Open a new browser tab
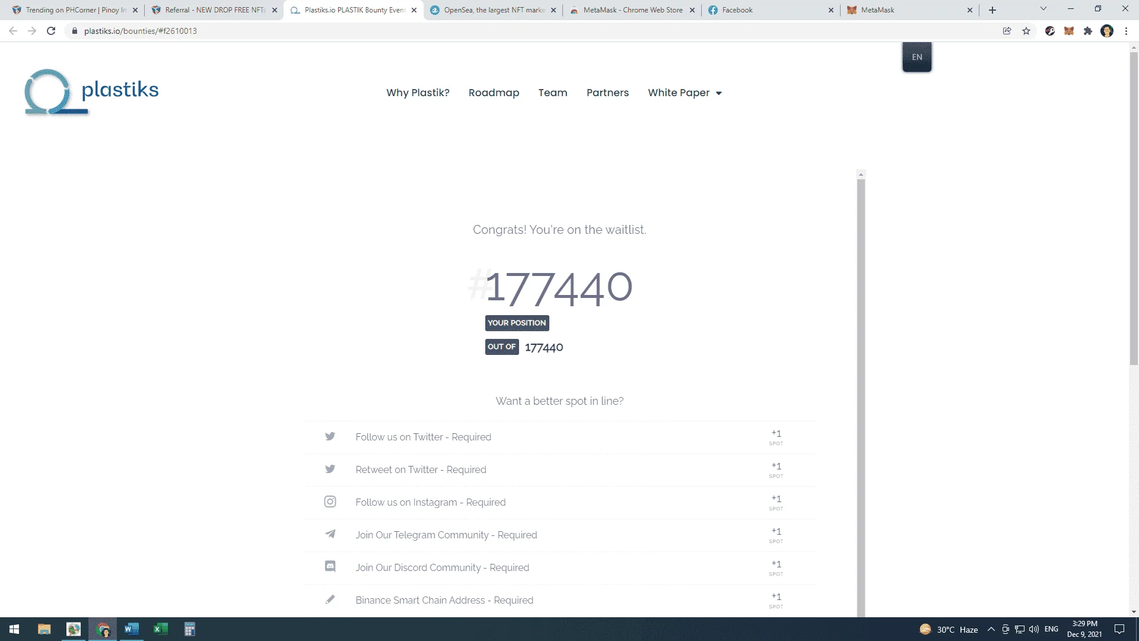The height and width of the screenshot is (641, 1139). pos(992,10)
